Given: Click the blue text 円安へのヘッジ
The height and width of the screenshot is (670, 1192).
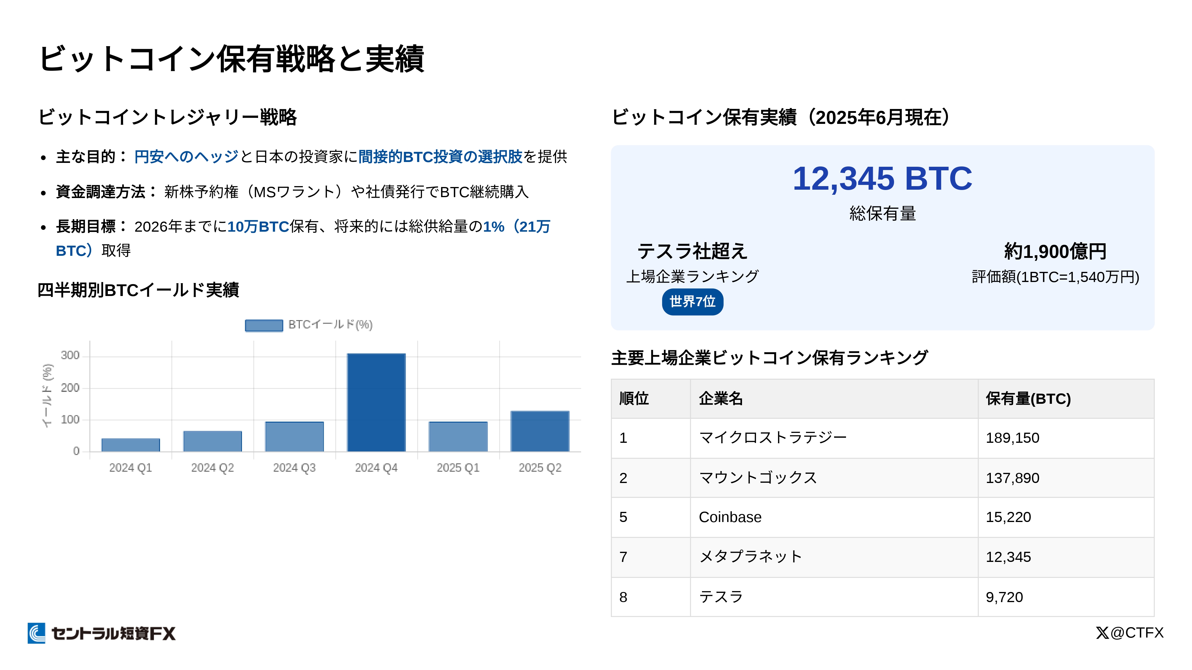Looking at the screenshot, I should pyautogui.click(x=187, y=157).
